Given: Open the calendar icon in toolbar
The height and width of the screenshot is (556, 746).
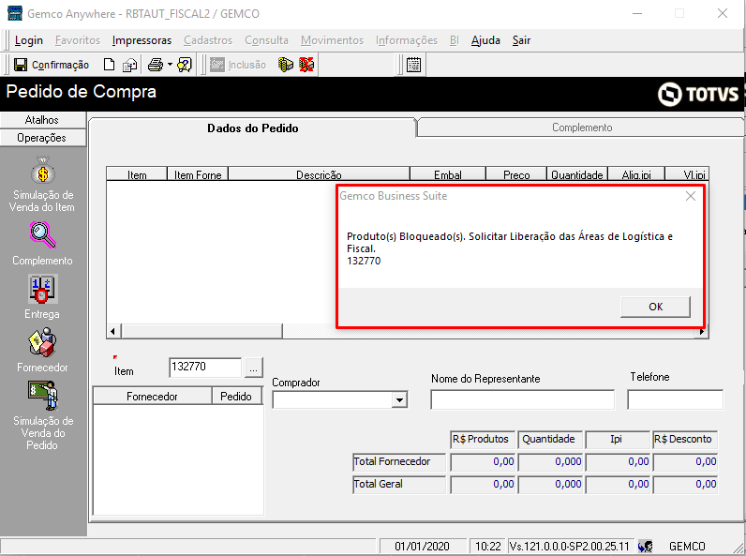Looking at the screenshot, I should 413,65.
